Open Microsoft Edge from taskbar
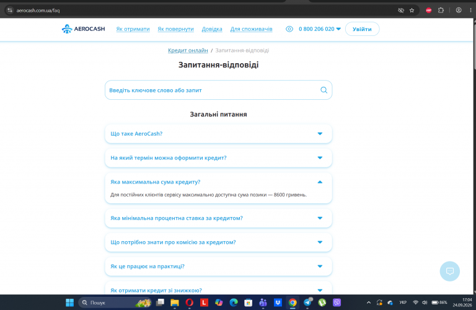 [x=234, y=303]
